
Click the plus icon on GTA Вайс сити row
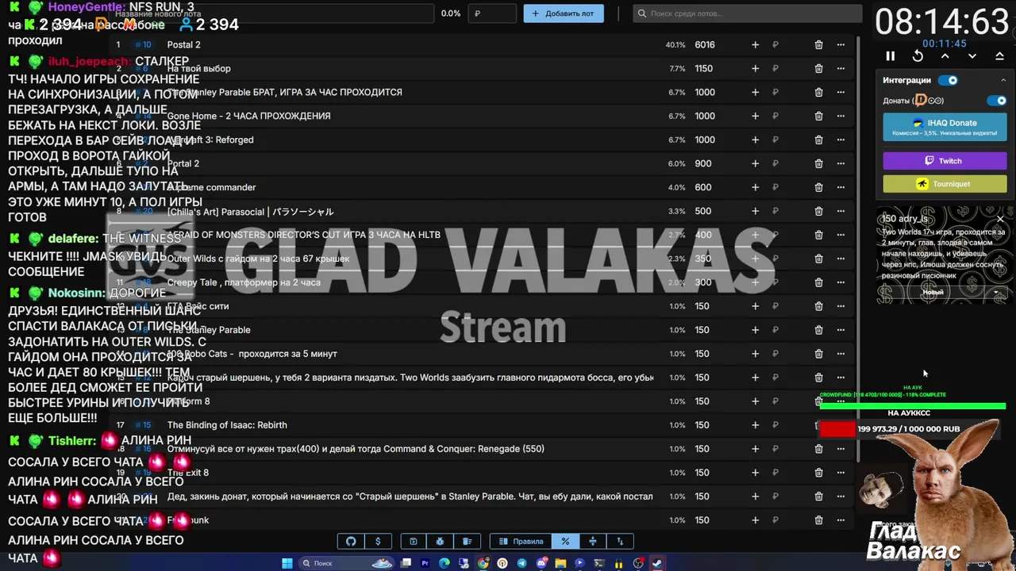tap(755, 306)
